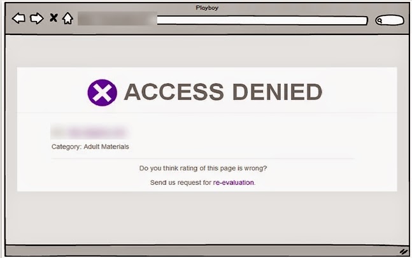The width and height of the screenshot is (412, 258).
Task: Click the window resize grip in bottom corner
Action: (x=403, y=252)
